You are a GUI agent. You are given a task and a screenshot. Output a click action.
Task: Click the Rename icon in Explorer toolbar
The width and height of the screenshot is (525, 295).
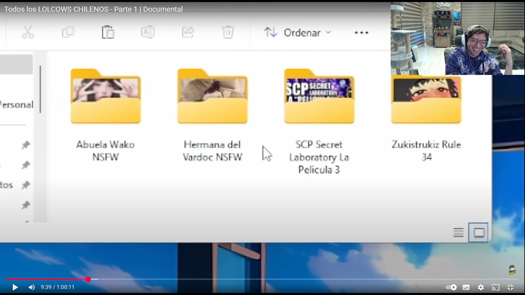pyautogui.click(x=148, y=32)
